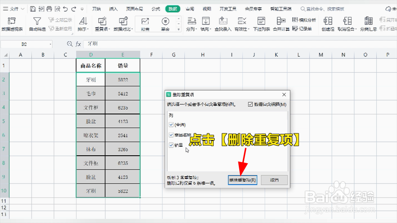Click the save-as icon next to Save
The height and width of the screenshot is (223, 397).
[x=41, y=9]
